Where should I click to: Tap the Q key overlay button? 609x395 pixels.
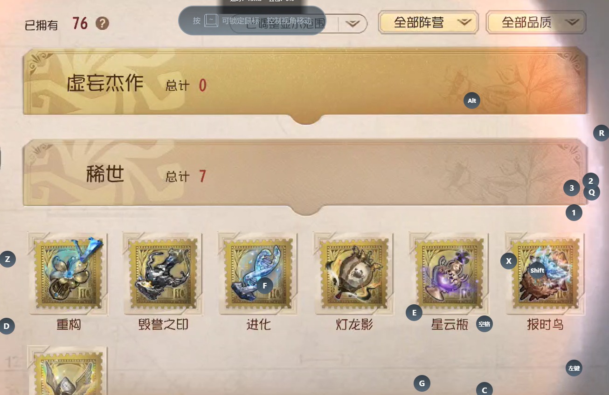click(x=592, y=192)
